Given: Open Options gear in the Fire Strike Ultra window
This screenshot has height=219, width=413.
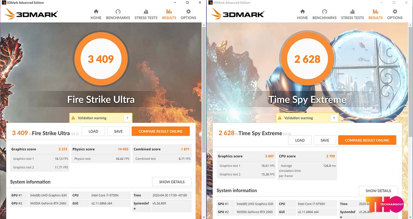Looking at the screenshot, I should point(188,14).
